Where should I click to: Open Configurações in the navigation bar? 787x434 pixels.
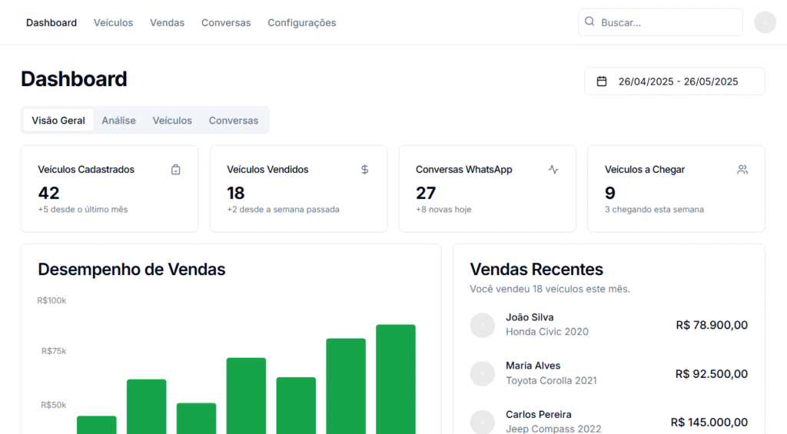(x=301, y=23)
